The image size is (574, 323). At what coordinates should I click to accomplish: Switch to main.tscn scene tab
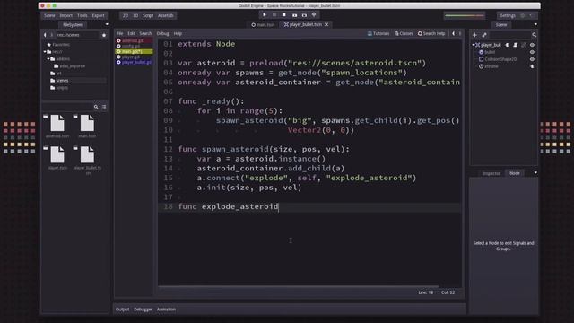pyautogui.click(x=263, y=24)
